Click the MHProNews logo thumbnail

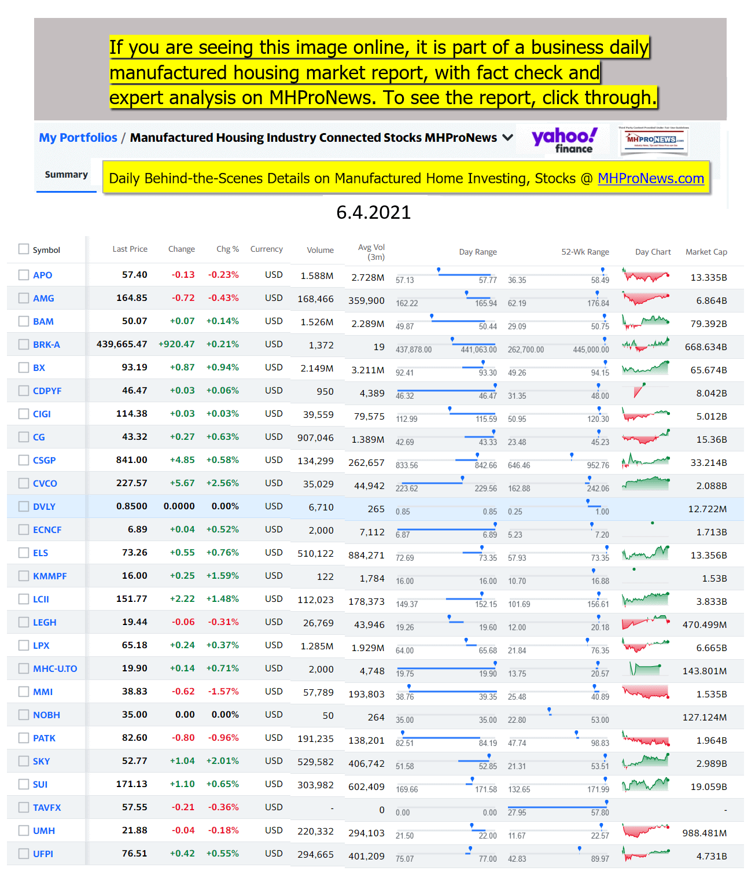pos(654,140)
